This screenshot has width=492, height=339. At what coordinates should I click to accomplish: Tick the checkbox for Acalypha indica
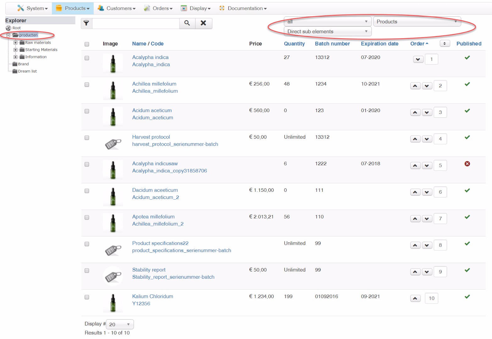tap(87, 58)
